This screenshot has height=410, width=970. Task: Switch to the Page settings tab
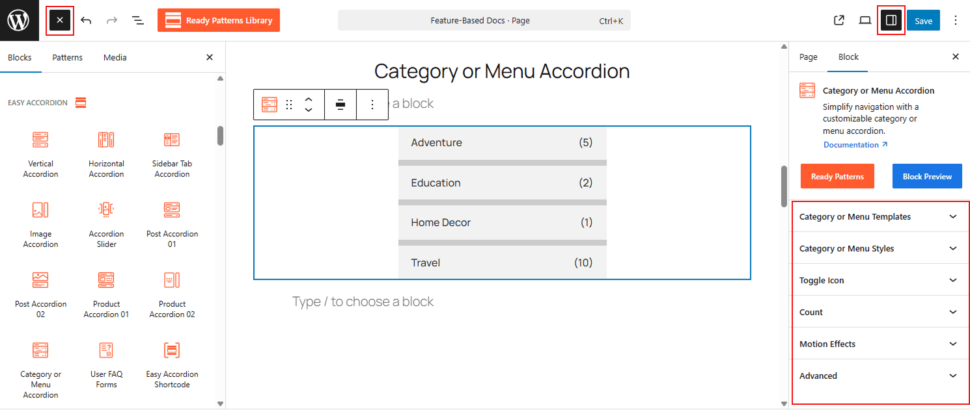(807, 57)
